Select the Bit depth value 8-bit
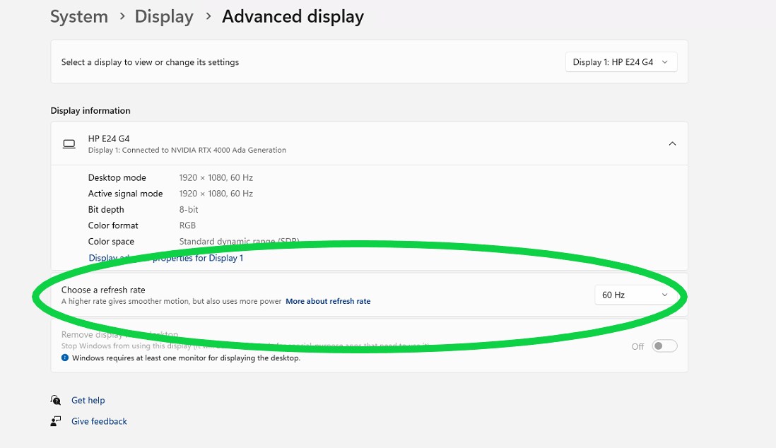The image size is (776, 448). 189,209
